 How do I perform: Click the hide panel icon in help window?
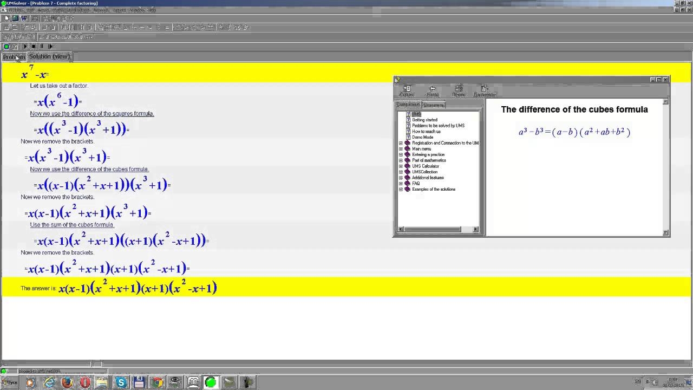click(407, 89)
